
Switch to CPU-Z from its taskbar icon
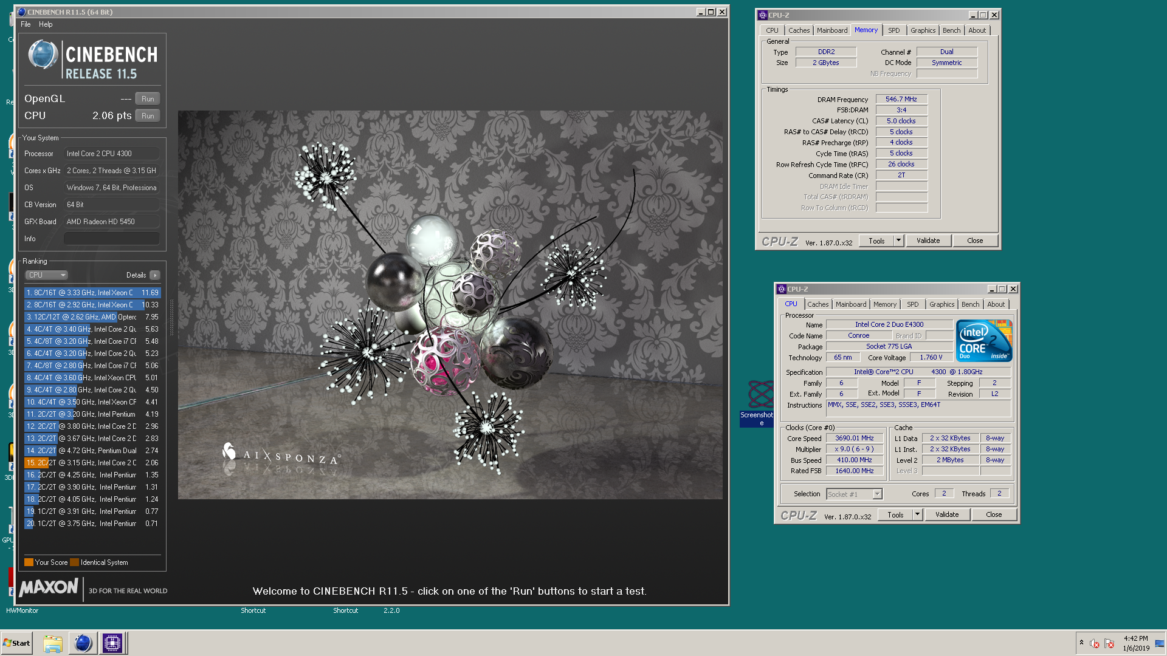[112, 643]
